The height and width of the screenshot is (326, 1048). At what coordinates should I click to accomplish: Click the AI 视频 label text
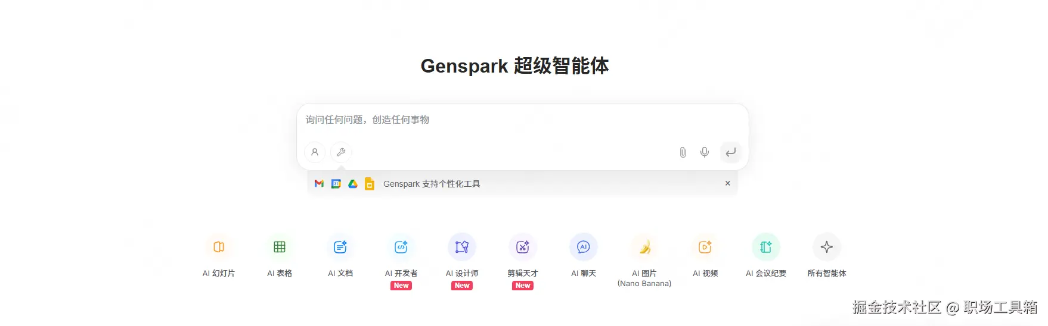tap(705, 273)
